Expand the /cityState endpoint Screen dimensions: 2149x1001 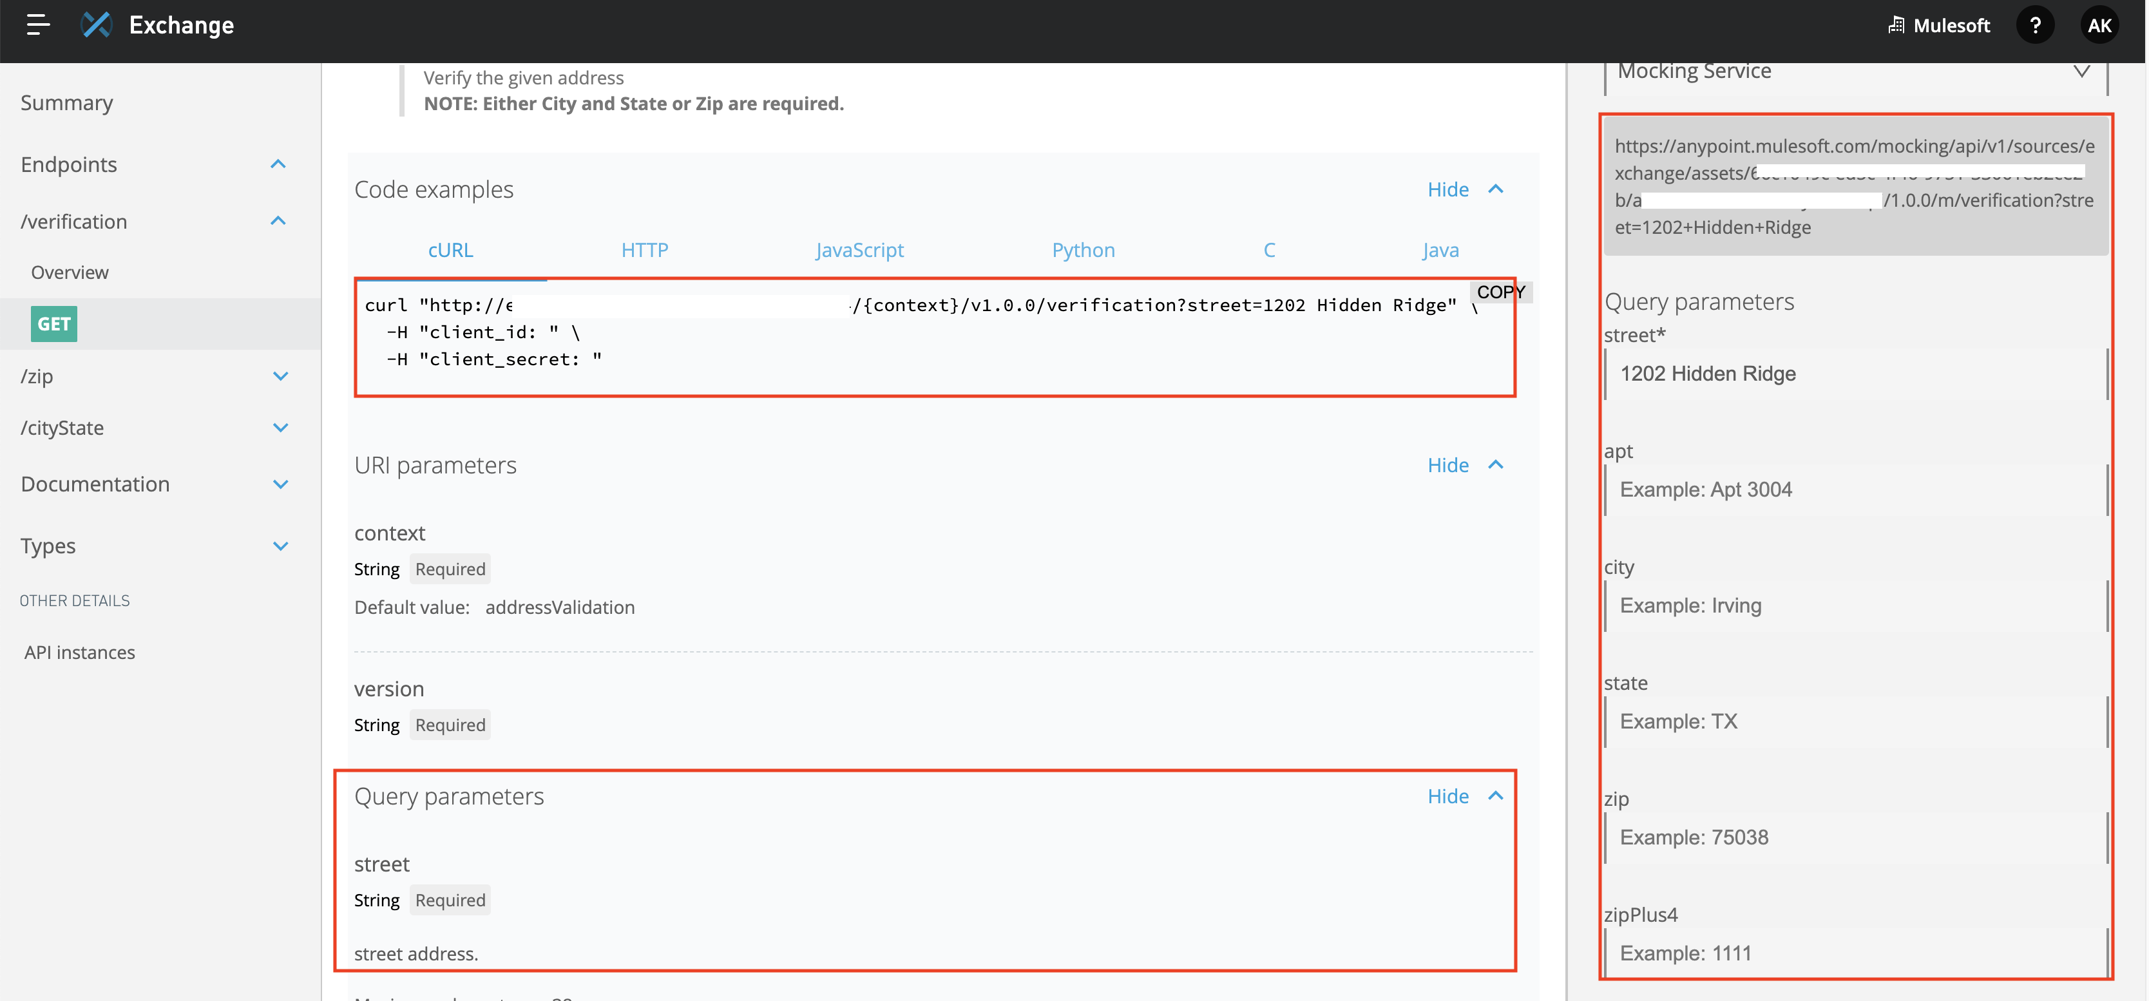280,428
